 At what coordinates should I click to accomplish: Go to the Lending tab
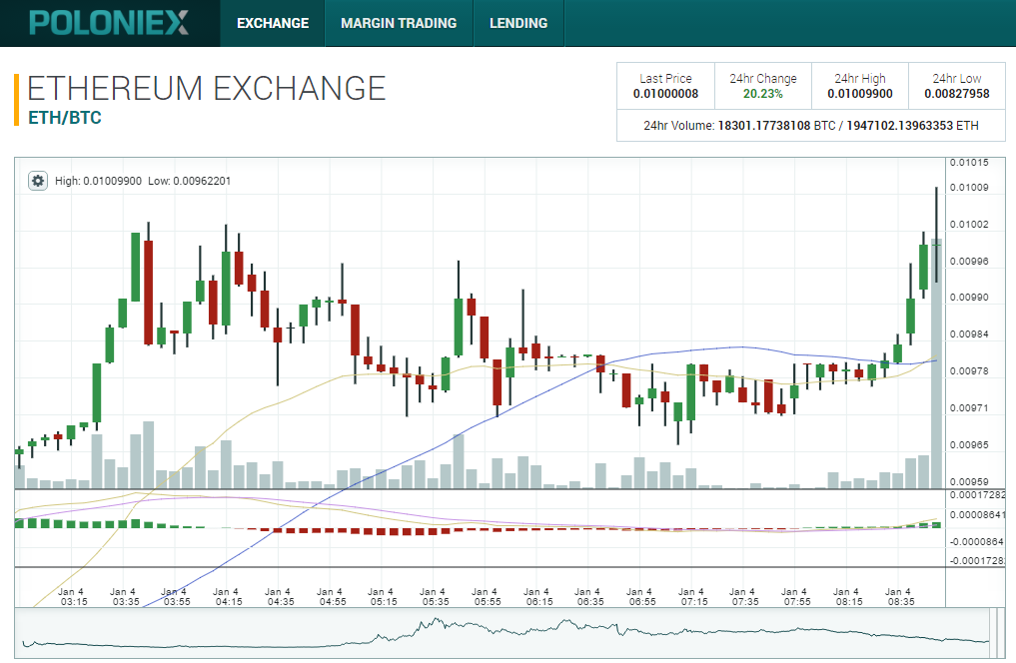point(518,23)
